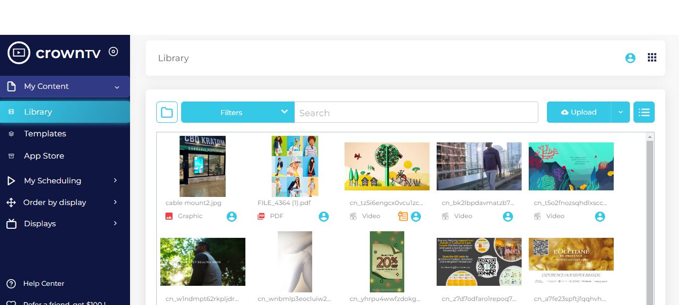The image size is (680, 305).
Task: Click the PDF file-type icon on FILE_4364 (1).pdf
Action: 261,216
